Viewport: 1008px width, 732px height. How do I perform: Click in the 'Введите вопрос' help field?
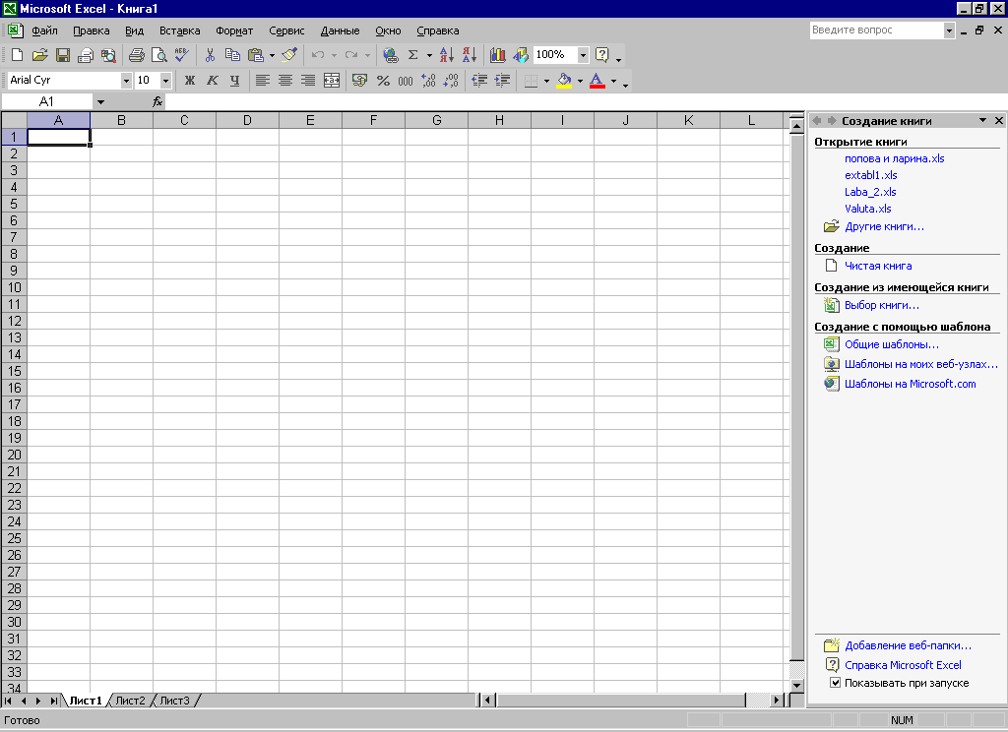coord(876,30)
